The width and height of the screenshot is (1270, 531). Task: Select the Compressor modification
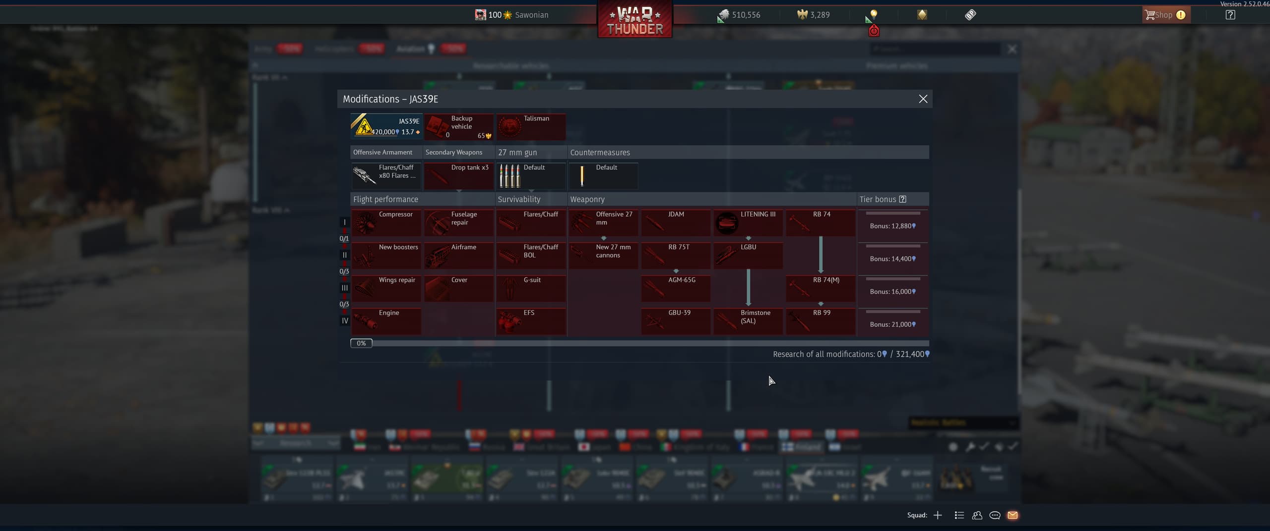(x=386, y=223)
